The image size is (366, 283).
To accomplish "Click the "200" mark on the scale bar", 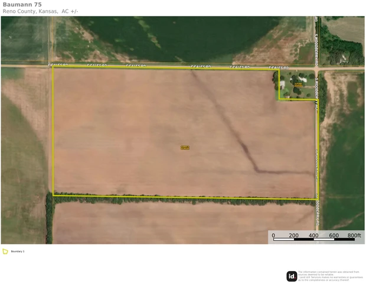I will 293,235.
